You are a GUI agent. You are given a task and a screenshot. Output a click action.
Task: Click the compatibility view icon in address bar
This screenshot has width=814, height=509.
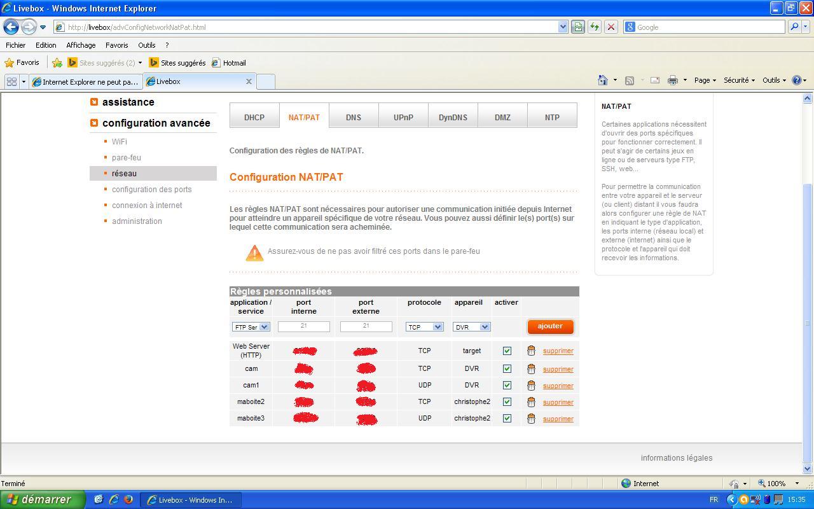click(578, 27)
